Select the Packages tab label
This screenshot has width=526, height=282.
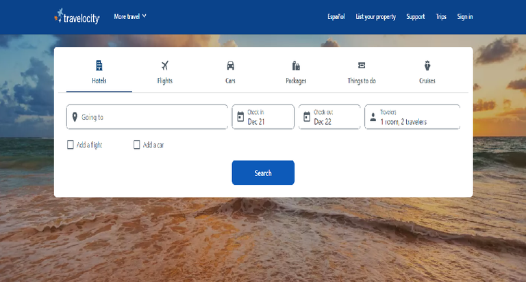point(296,81)
